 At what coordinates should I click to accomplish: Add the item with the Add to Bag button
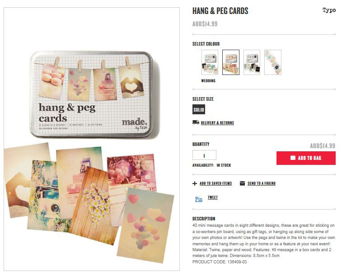[x=306, y=158]
